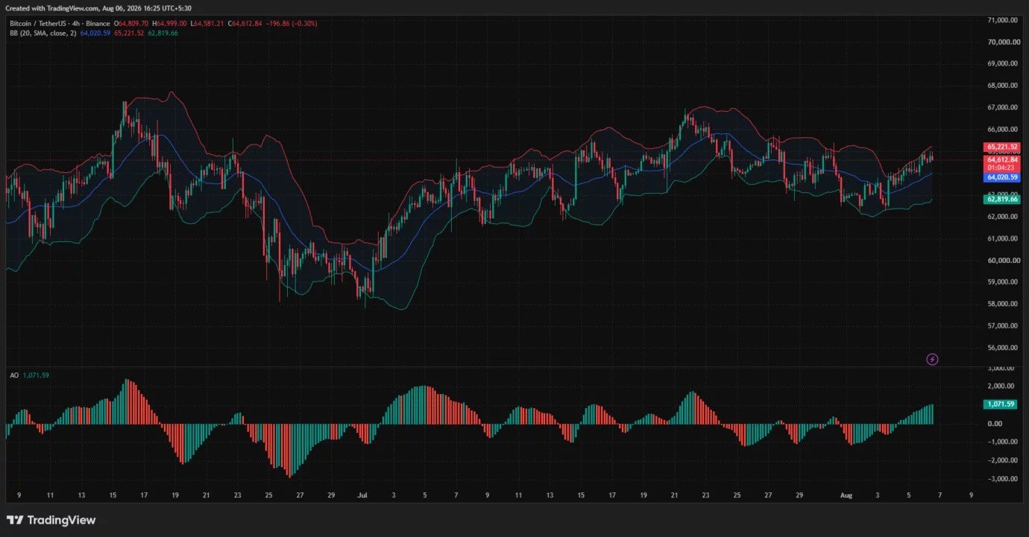This screenshot has width=1029, height=537.
Task: Click the change value −196.86 (−0.30%)
Action: [x=292, y=24]
